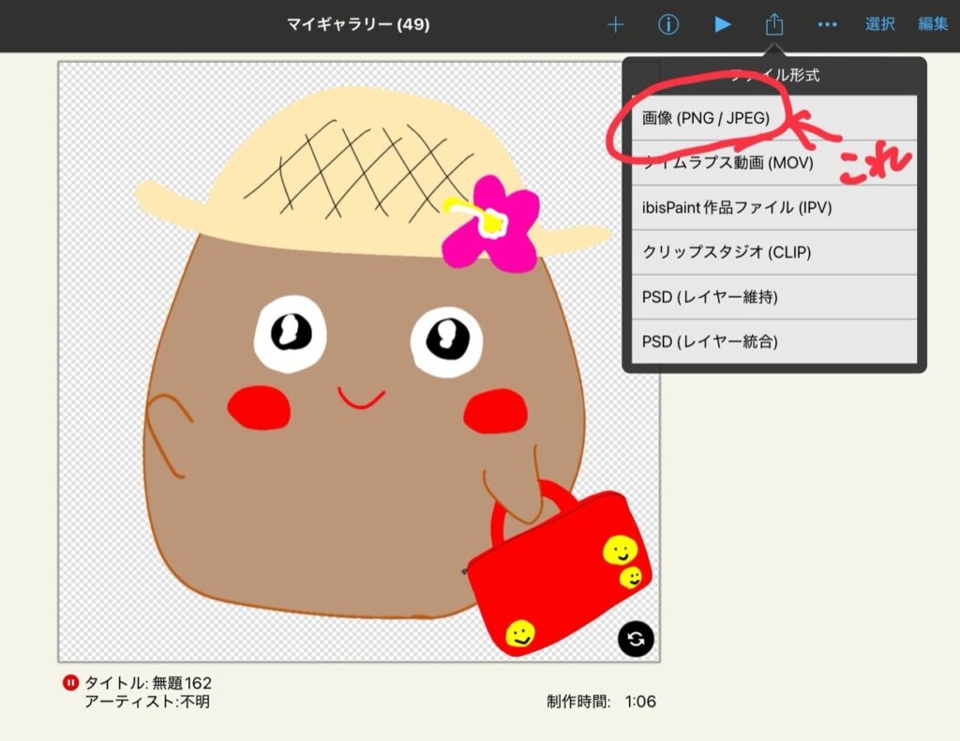Play the timelapse with the play icon
Viewport: 960px width, 741px height.
click(722, 25)
